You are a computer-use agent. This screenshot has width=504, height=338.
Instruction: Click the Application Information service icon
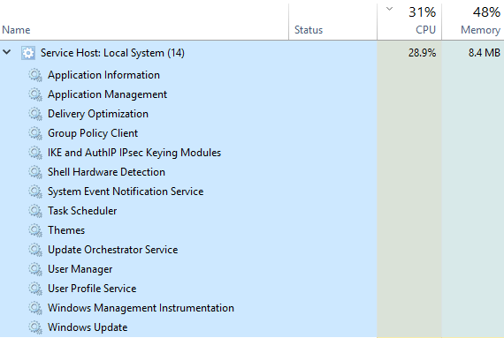click(35, 75)
